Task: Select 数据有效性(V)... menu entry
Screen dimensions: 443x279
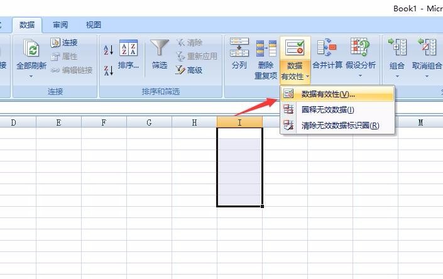Action: [x=328, y=94]
